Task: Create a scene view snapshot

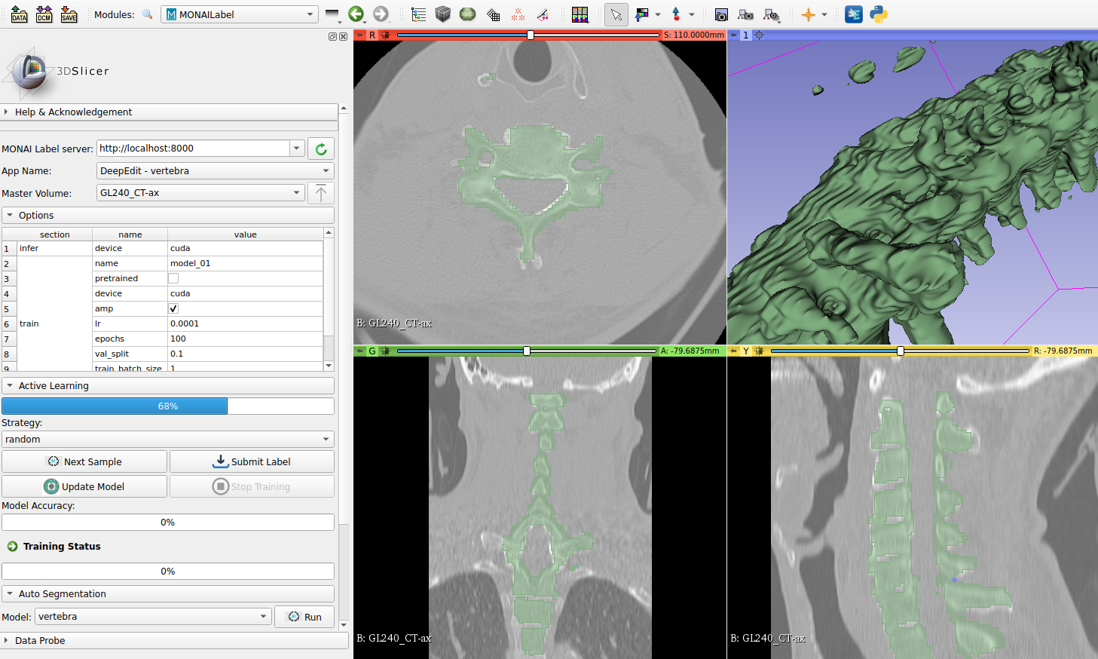Action: pos(746,14)
